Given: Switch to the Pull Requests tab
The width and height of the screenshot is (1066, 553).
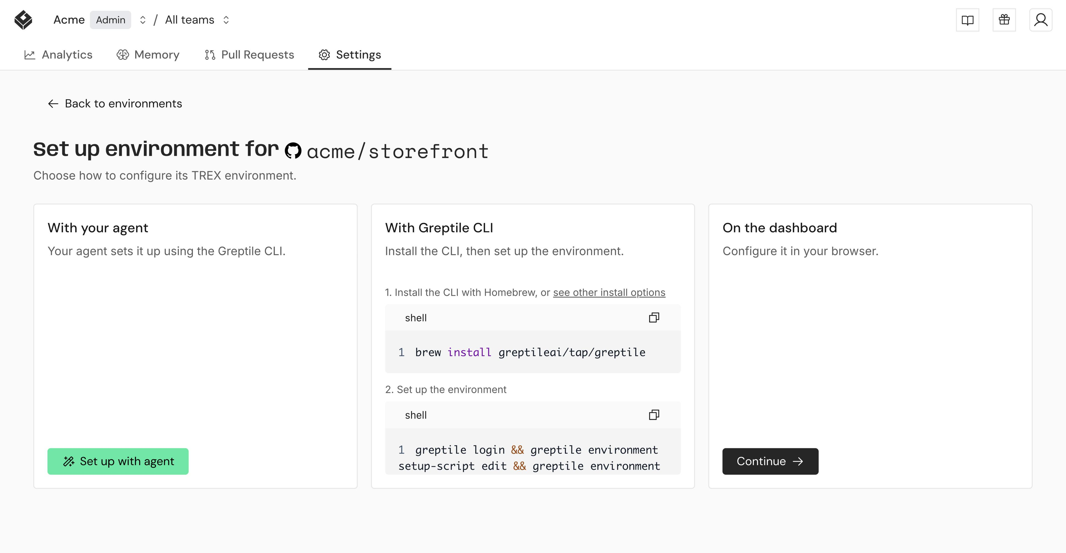Looking at the screenshot, I should 249,55.
